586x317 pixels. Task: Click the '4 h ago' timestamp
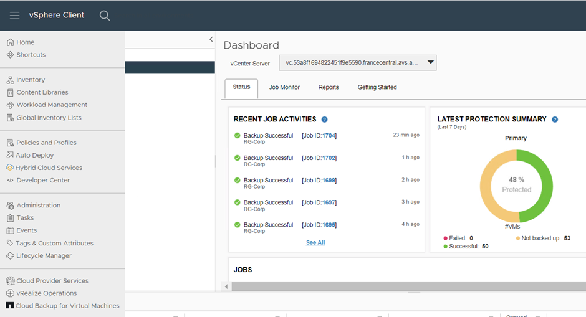410,224
